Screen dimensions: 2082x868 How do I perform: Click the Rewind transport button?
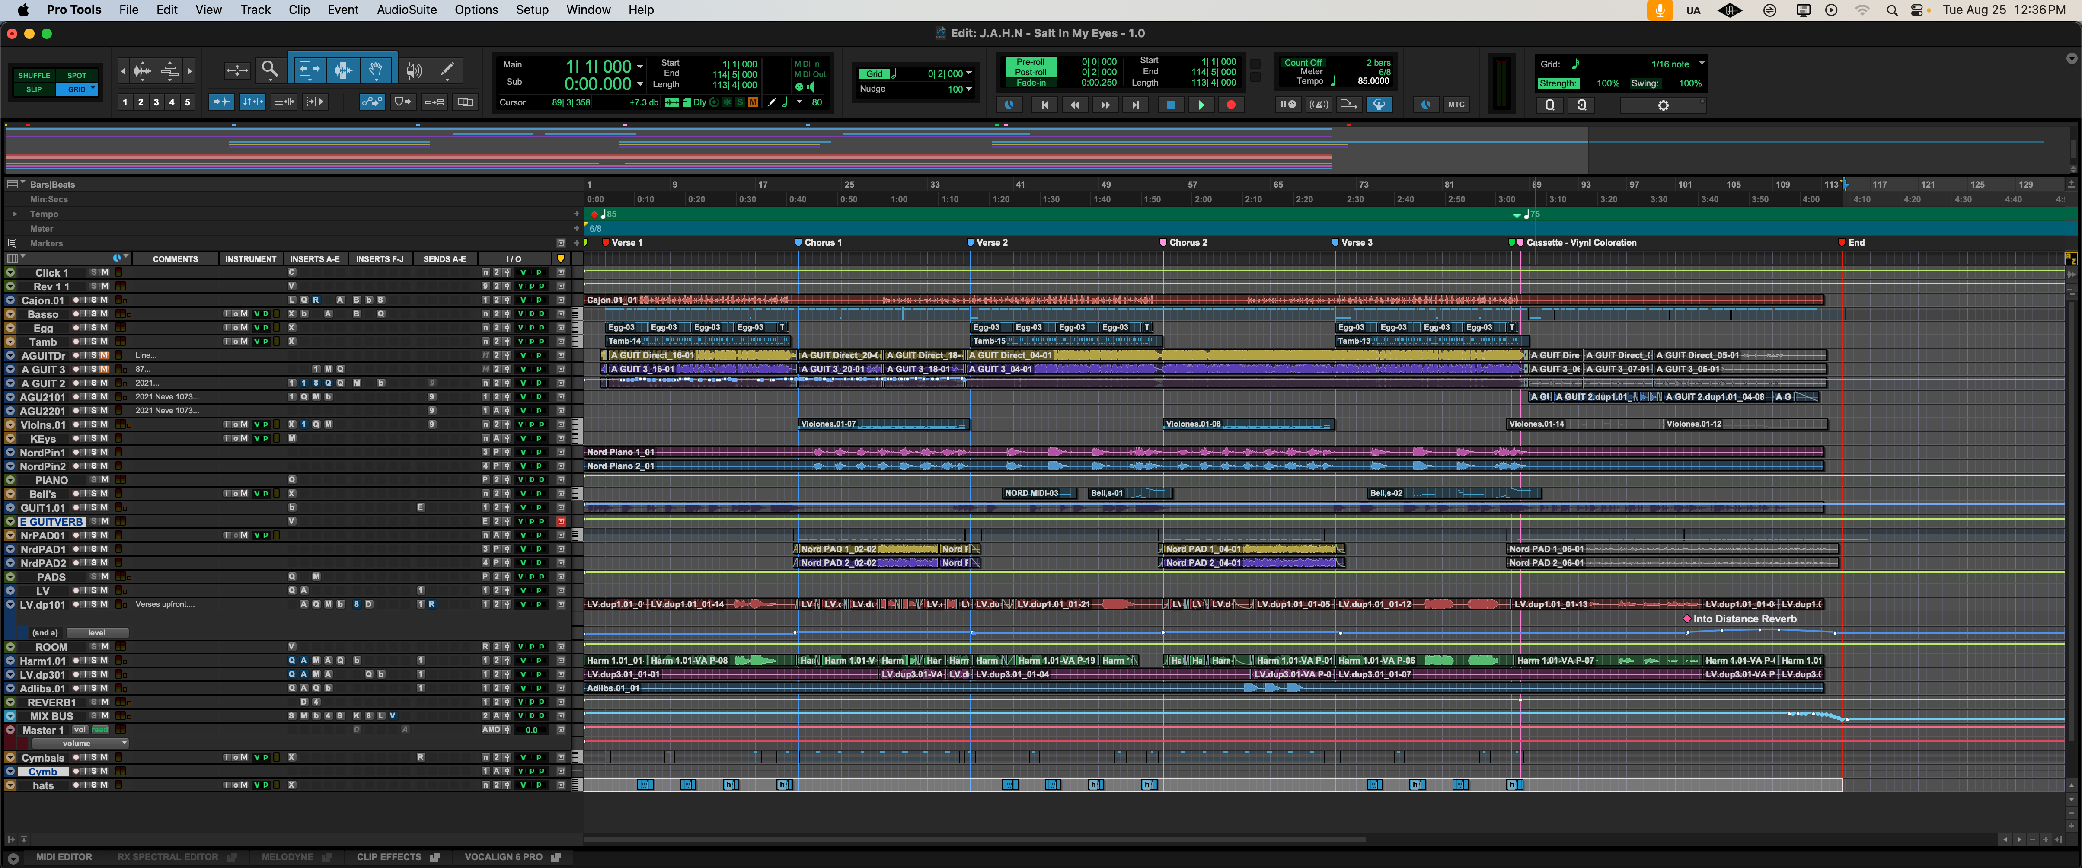click(x=1075, y=105)
